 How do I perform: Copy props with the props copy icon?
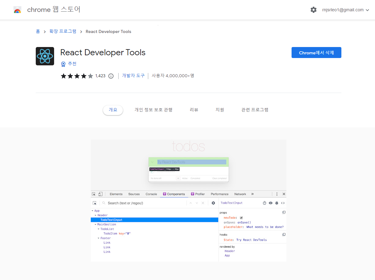click(284, 212)
